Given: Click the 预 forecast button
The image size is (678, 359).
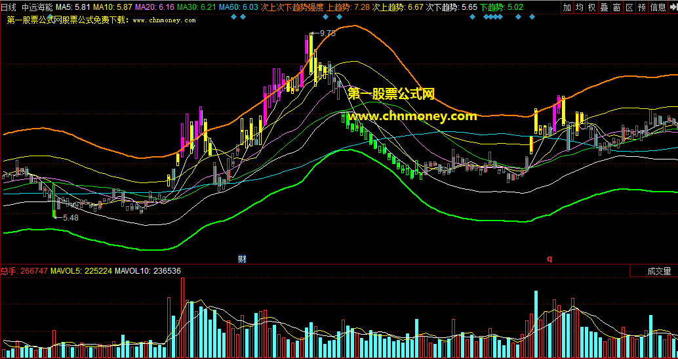Looking at the screenshot, I should tap(642, 7).
